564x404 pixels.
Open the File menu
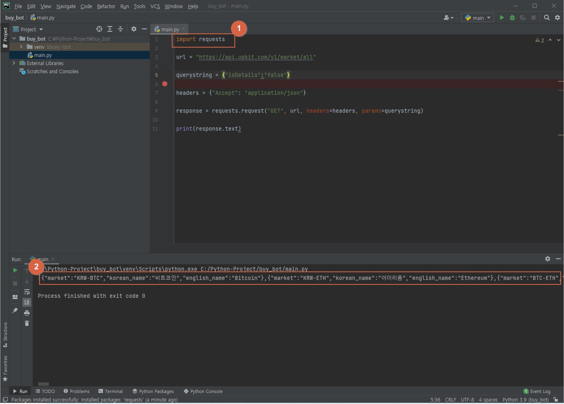click(18, 6)
